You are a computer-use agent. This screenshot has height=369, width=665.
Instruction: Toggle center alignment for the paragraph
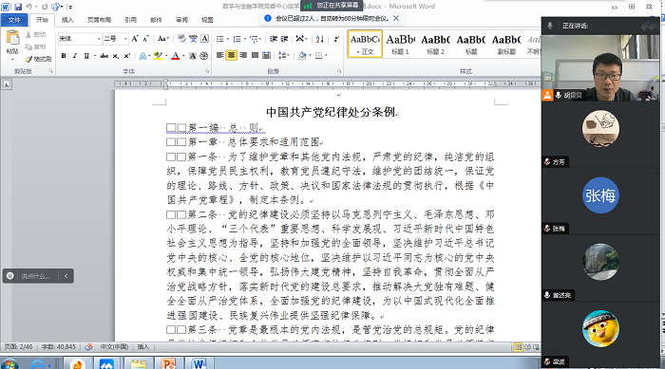click(231, 55)
